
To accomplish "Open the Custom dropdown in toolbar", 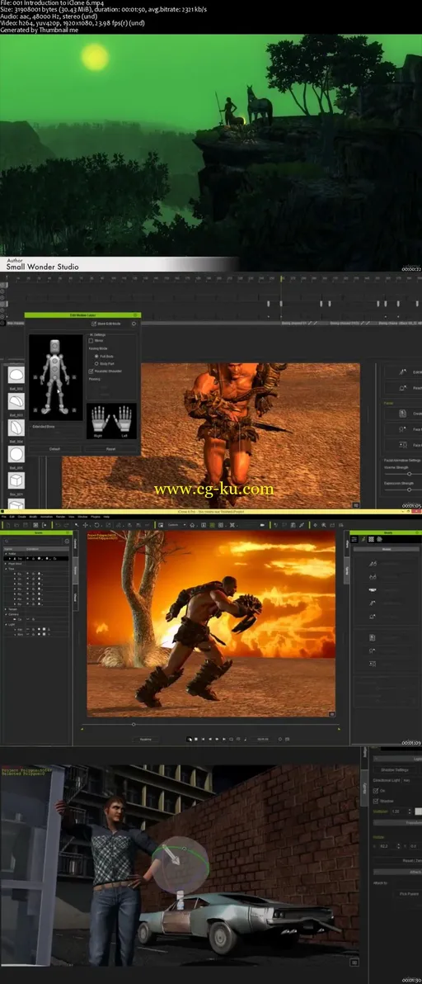I will 176,525.
